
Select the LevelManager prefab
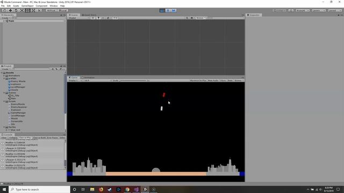point(17,87)
